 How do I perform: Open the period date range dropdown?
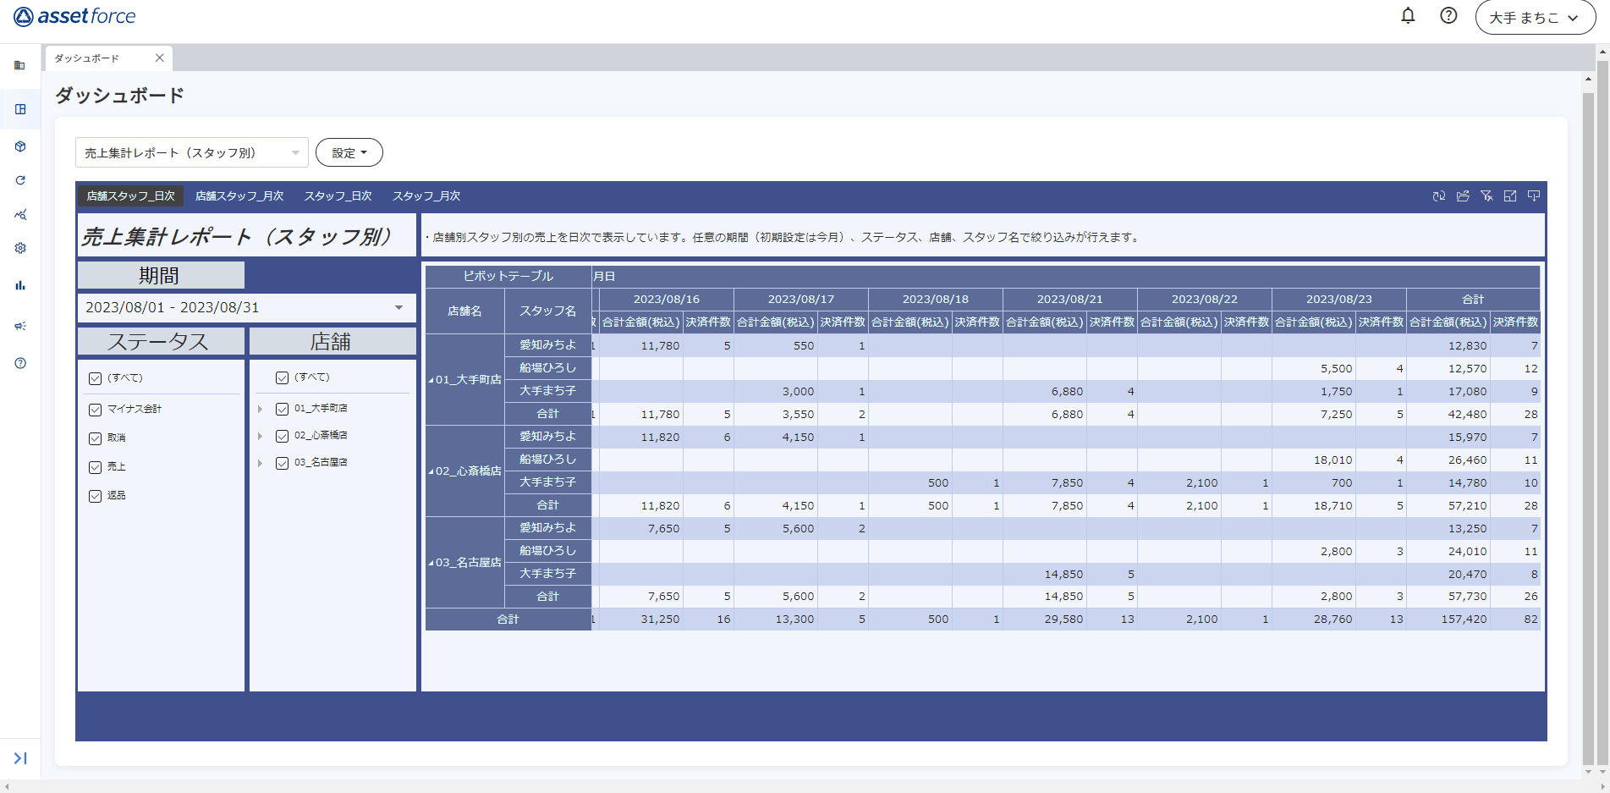(x=398, y=308)
